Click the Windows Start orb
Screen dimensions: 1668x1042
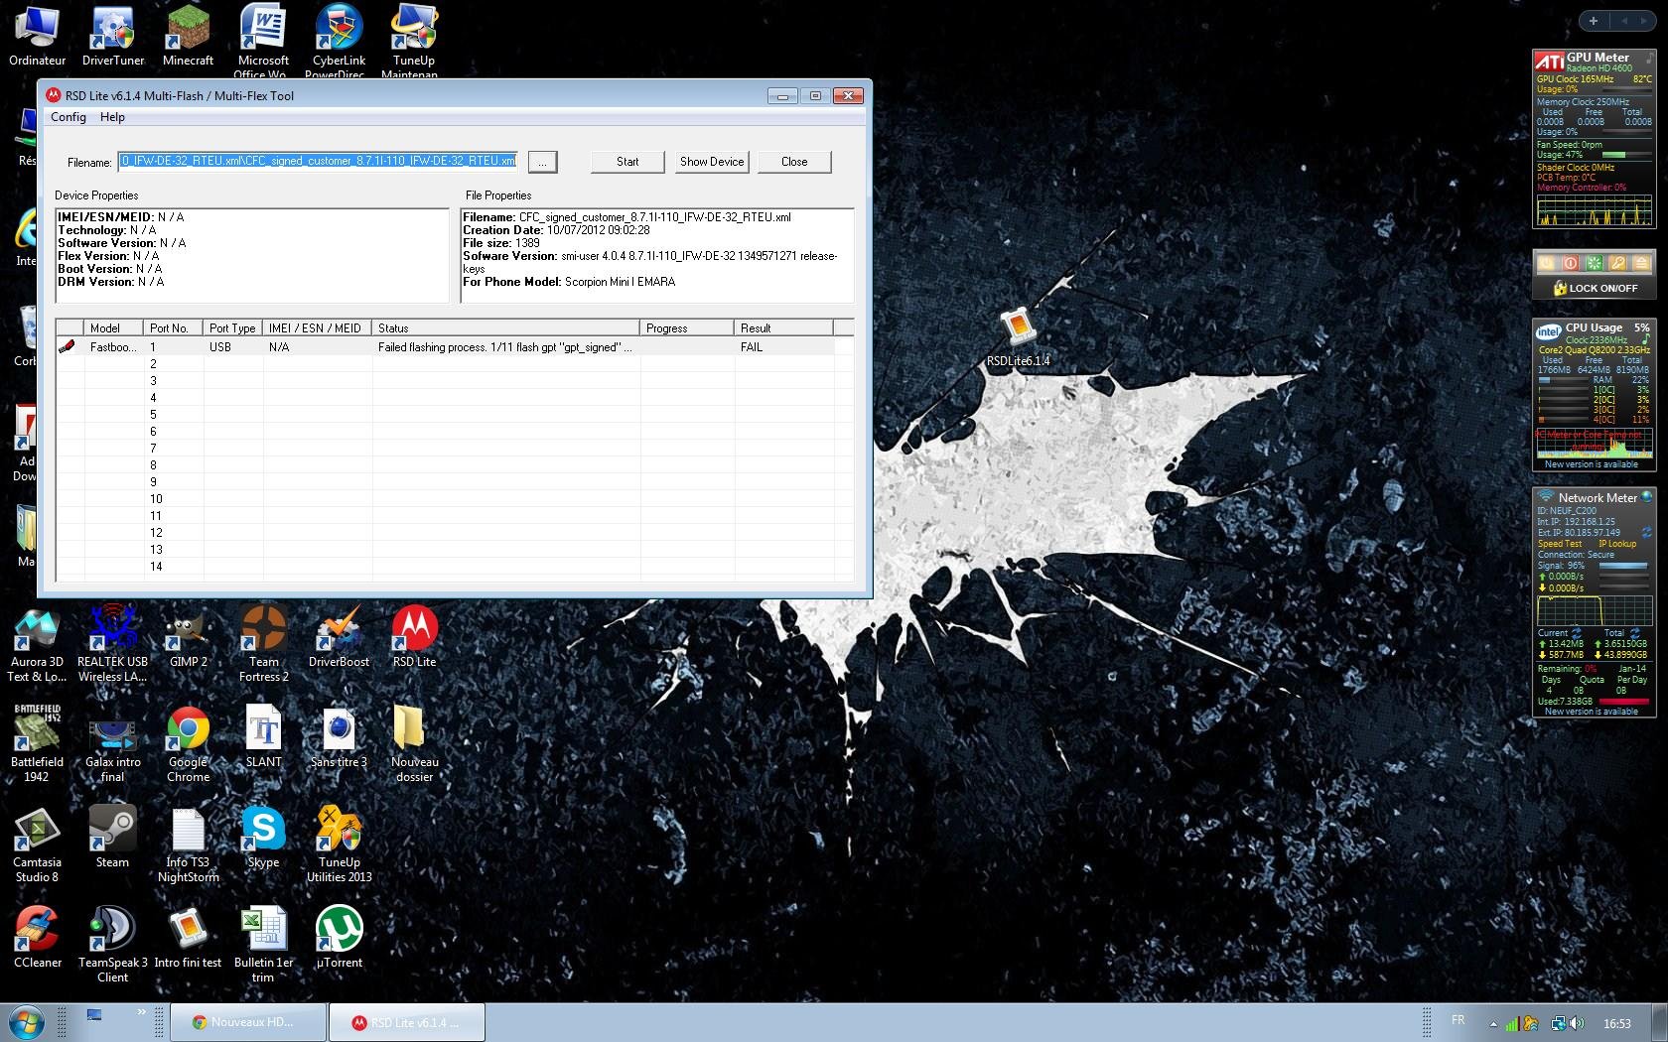pyautogui.click(x=27, y=1022)
